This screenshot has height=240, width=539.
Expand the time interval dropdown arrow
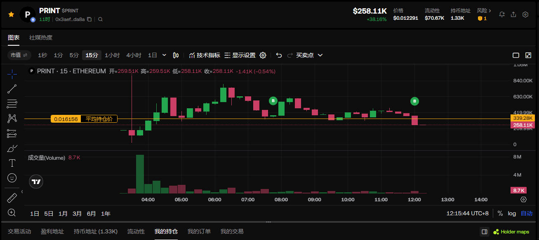(165, 55)
